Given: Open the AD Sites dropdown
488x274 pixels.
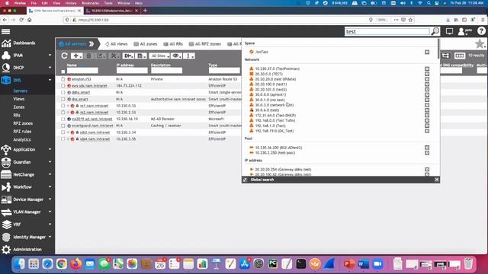Looking at the screenshot, I should [159, 56].
